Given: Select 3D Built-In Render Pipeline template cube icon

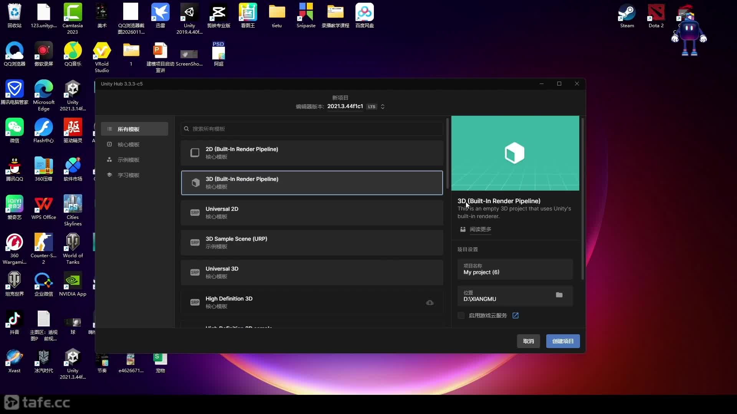Looking at the screenshot, I should (x=195, y=183).
